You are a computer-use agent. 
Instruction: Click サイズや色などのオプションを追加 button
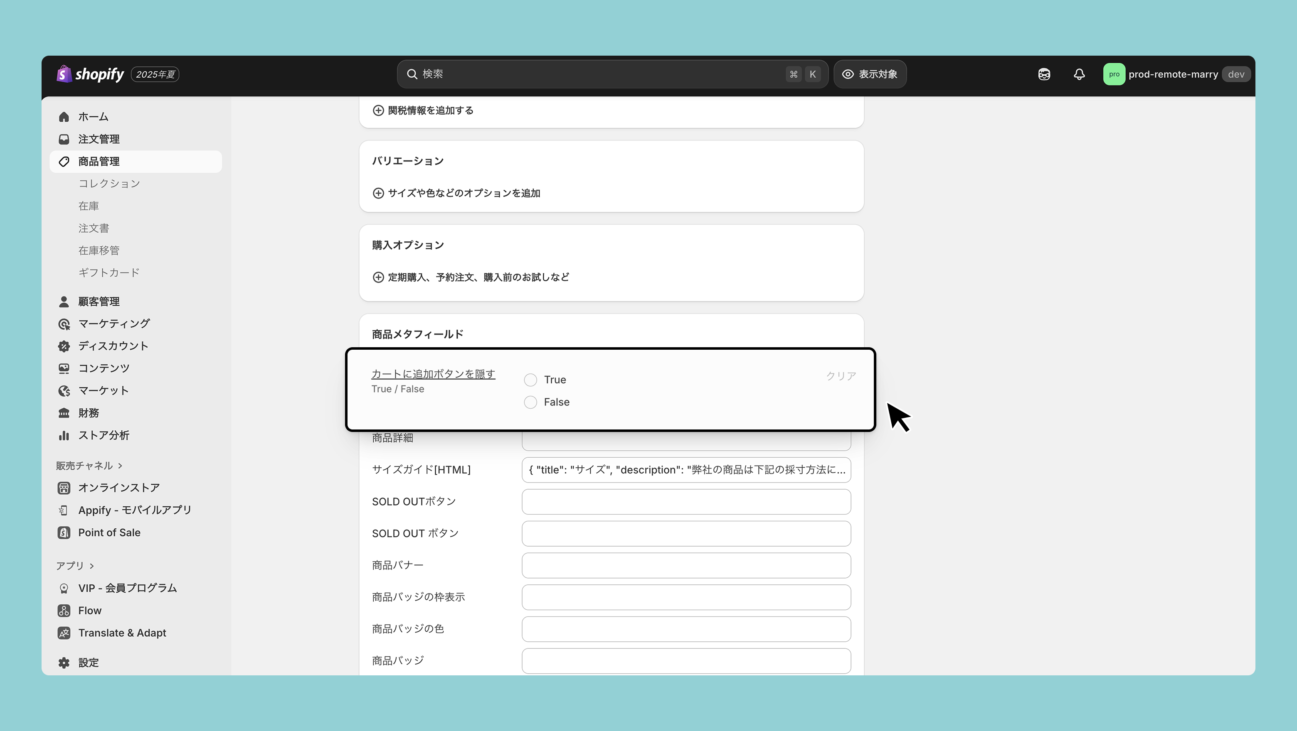pos(456,193)
